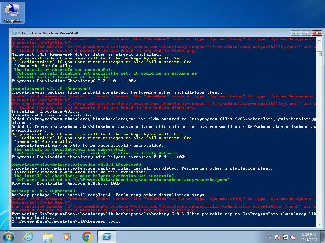The height and width of the screenshot is (243, 325).
Task: Open the Windows Start menu orb
Action: coord(9,237)
